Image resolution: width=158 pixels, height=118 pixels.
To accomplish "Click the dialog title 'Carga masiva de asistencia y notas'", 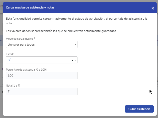I will (x=30, y=8).
